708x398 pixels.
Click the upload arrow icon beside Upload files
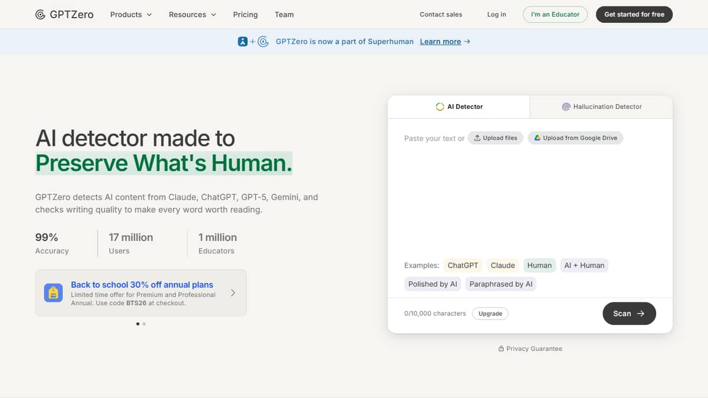(x=477, y=138)
